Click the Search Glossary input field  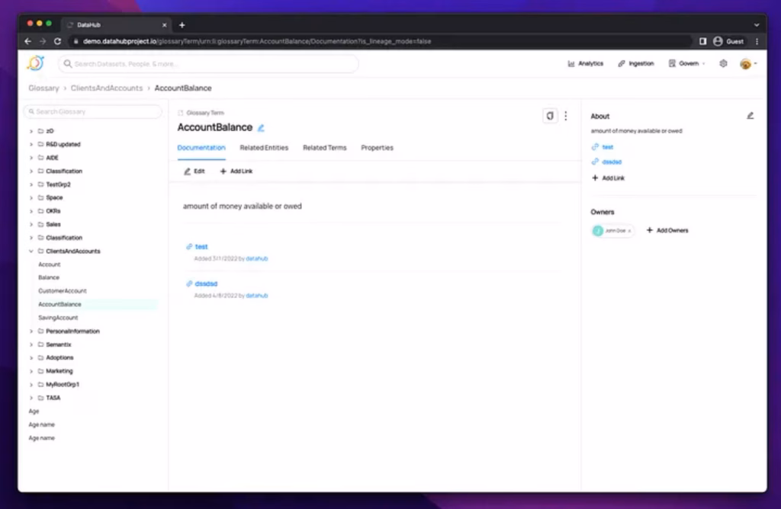pyautogui.click(x=94, y=112)
